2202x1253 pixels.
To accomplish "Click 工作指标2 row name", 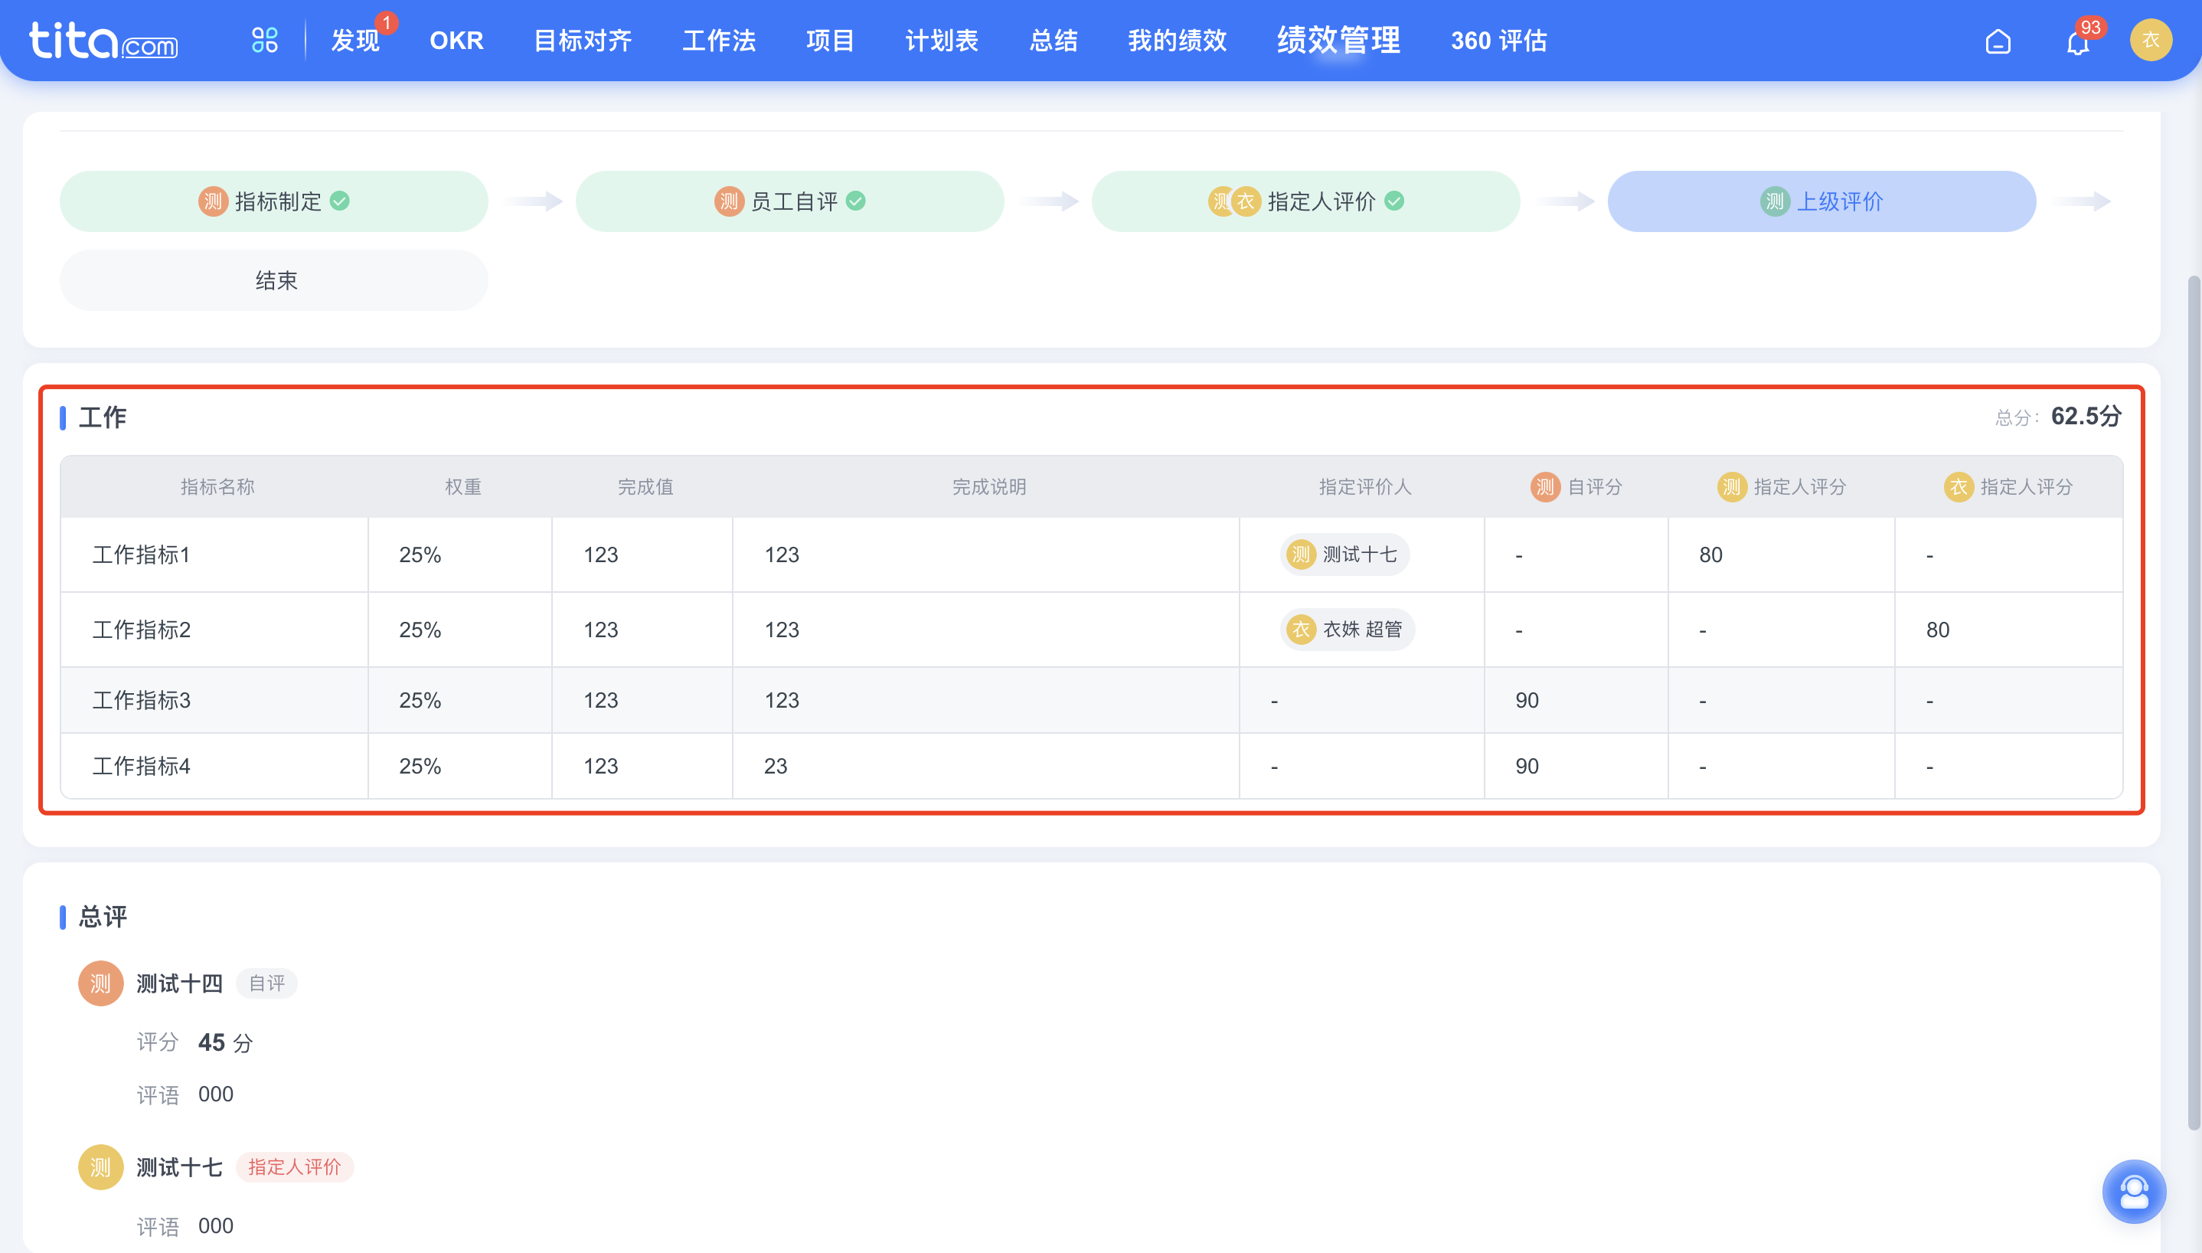I will tap(141, 630).
